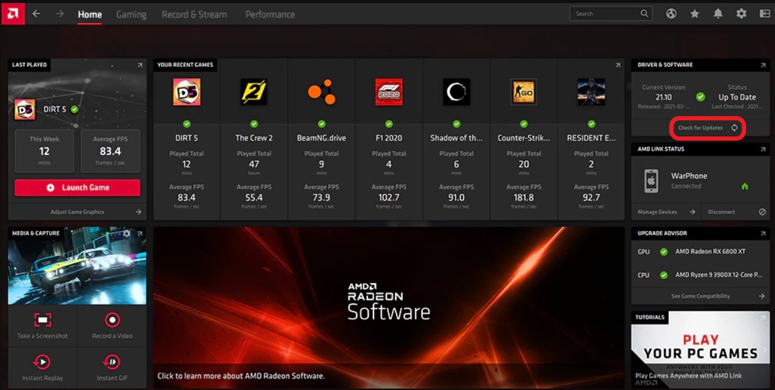Click the green check next to DIRT 5 in Last Played
Screen dimensions: 775x390
[74, 109]
